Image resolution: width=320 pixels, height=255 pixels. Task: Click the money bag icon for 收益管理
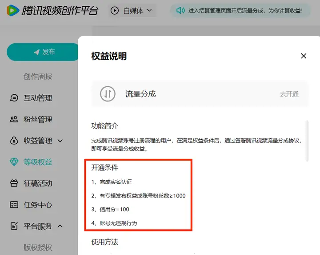point(14,141)
